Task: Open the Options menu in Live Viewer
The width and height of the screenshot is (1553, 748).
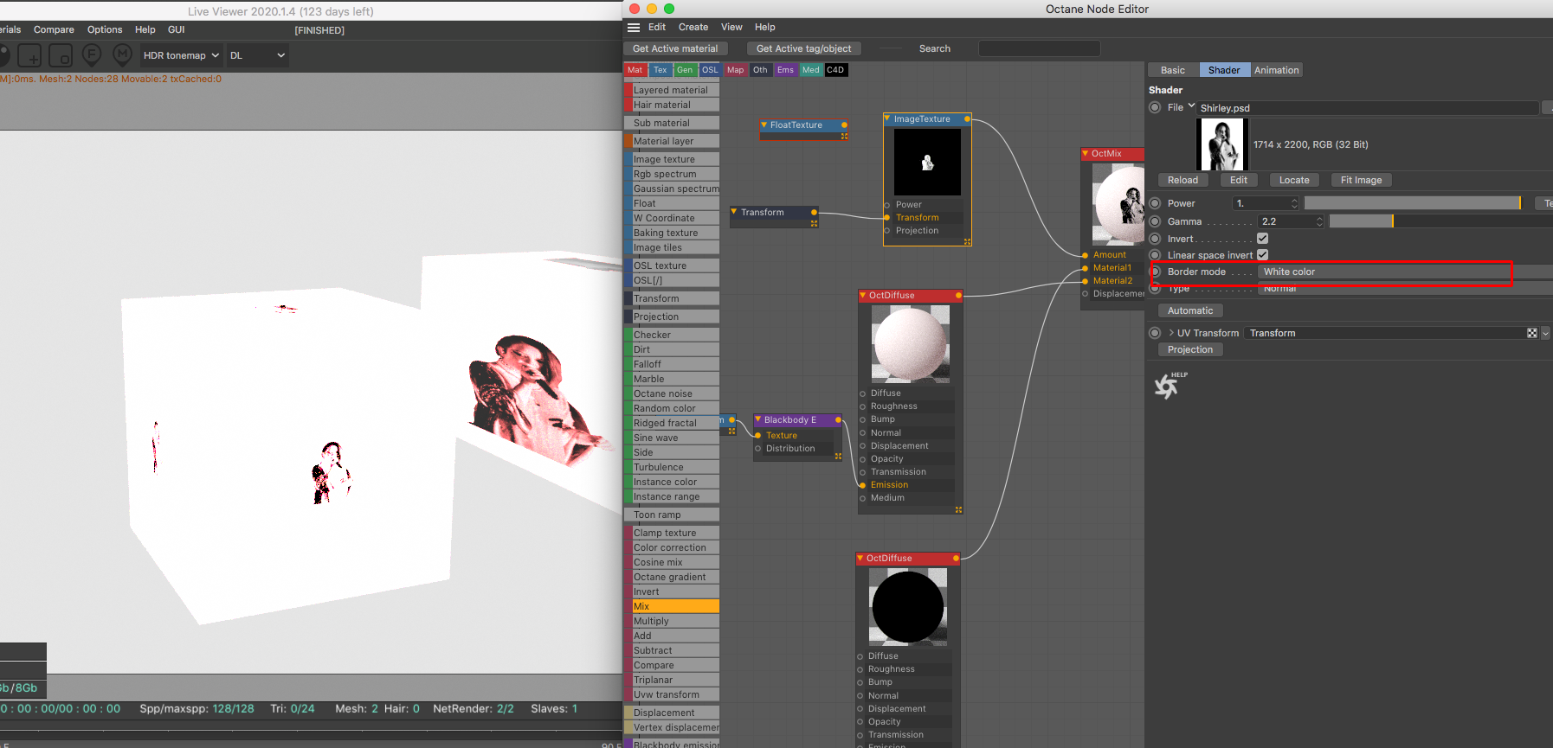Action: pyautogui.click(x=105, y=29)
